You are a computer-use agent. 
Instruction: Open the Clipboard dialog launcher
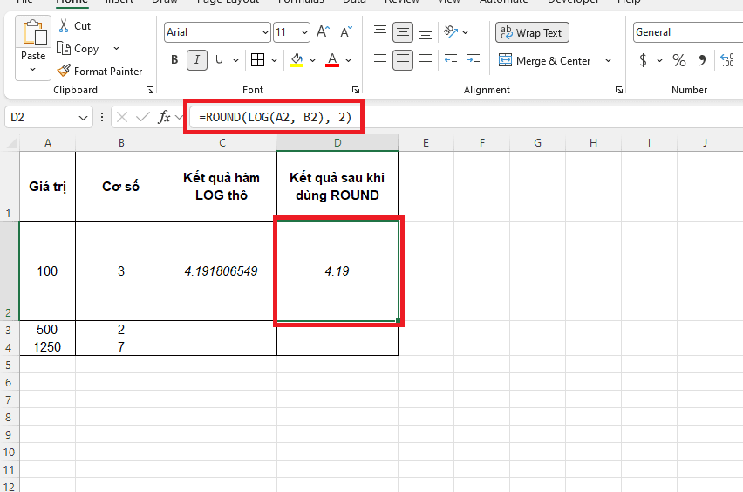point(150,90)
